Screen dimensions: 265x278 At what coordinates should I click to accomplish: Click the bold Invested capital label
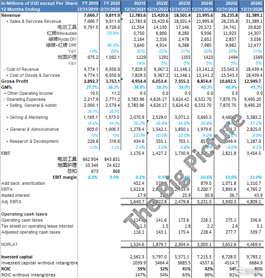pyautogui.click(x=17, y=257)
